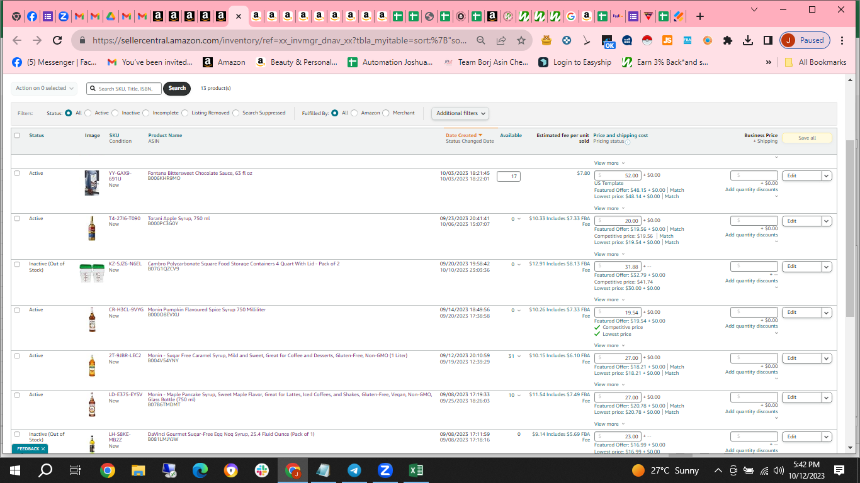Click the Save all button
The height and width of the screenshot is (483, 860).
806,138
